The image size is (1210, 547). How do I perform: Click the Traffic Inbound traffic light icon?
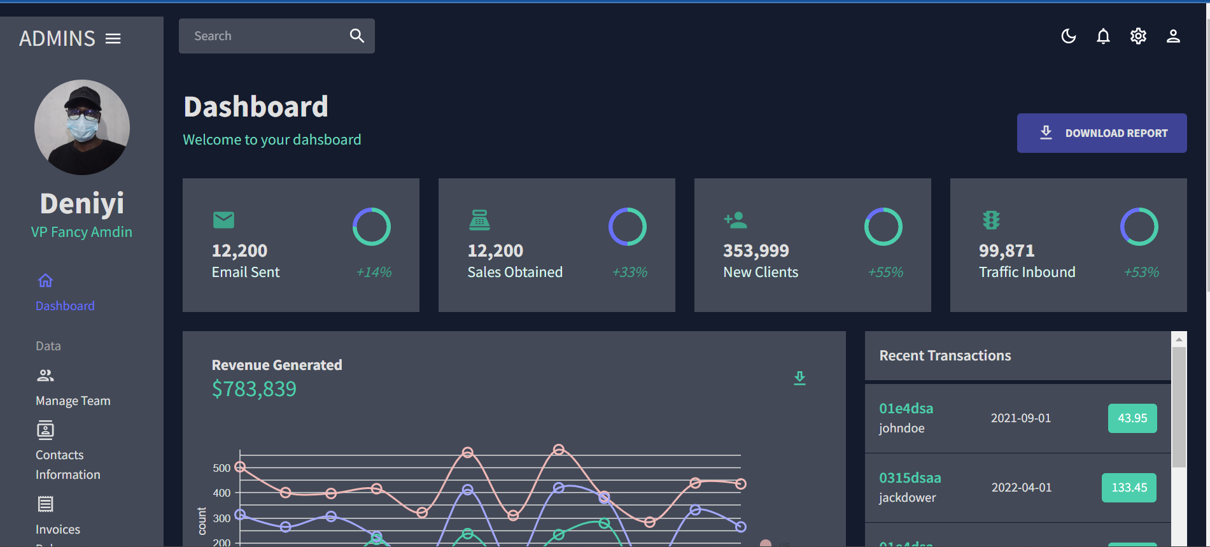click(991, 220)
